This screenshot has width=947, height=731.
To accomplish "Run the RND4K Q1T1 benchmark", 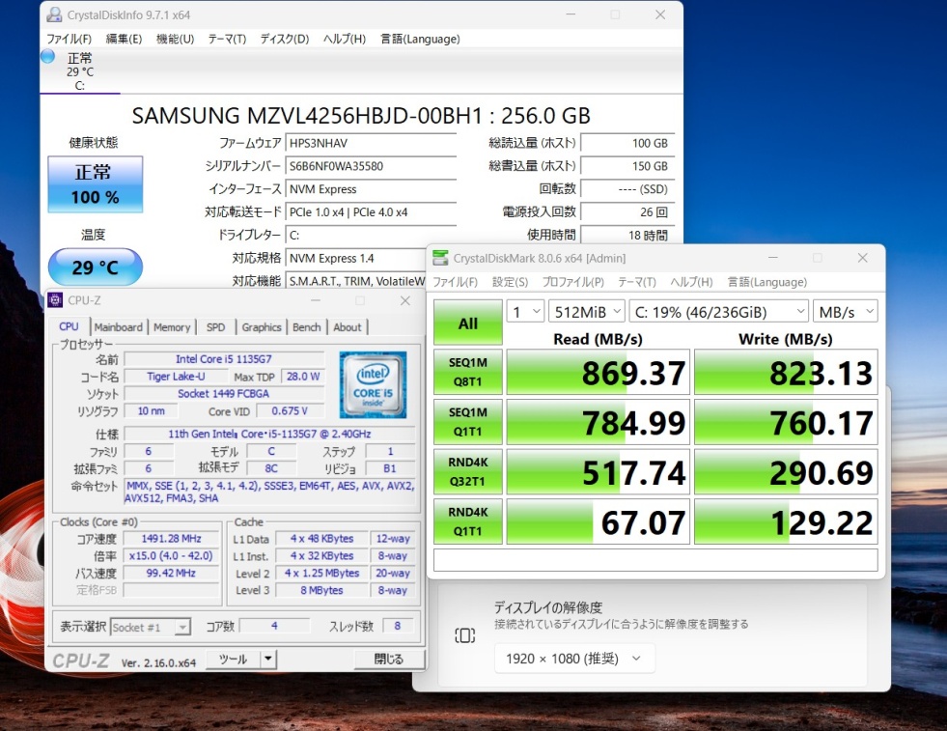I will [468, 521].
